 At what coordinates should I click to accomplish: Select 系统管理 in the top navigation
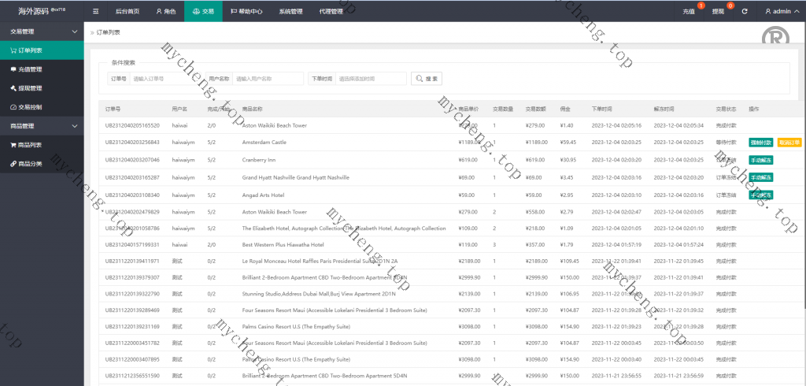[x=290, y=12]
